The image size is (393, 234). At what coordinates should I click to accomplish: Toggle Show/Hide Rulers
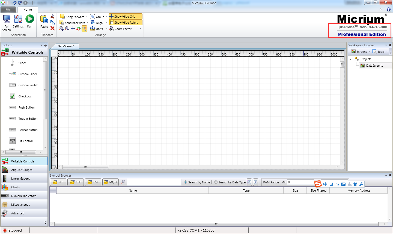click(125, 23)
